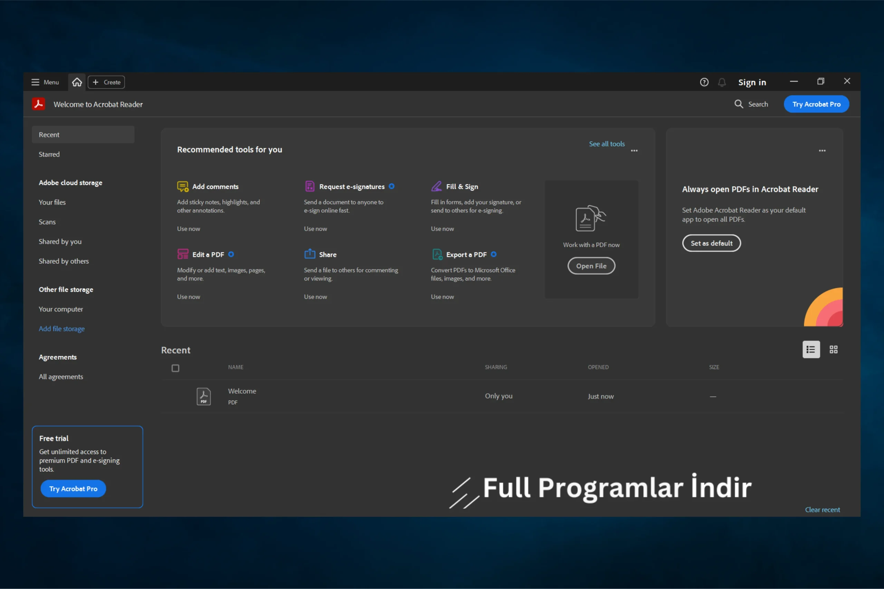Click the SIZE column header
This screenshot has height=589, width=884.
(x=714, y=367)
